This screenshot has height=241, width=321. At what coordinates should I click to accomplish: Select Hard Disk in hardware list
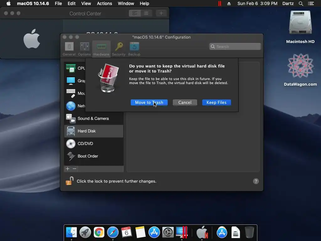pyautogui.click(x=94, y=131)
